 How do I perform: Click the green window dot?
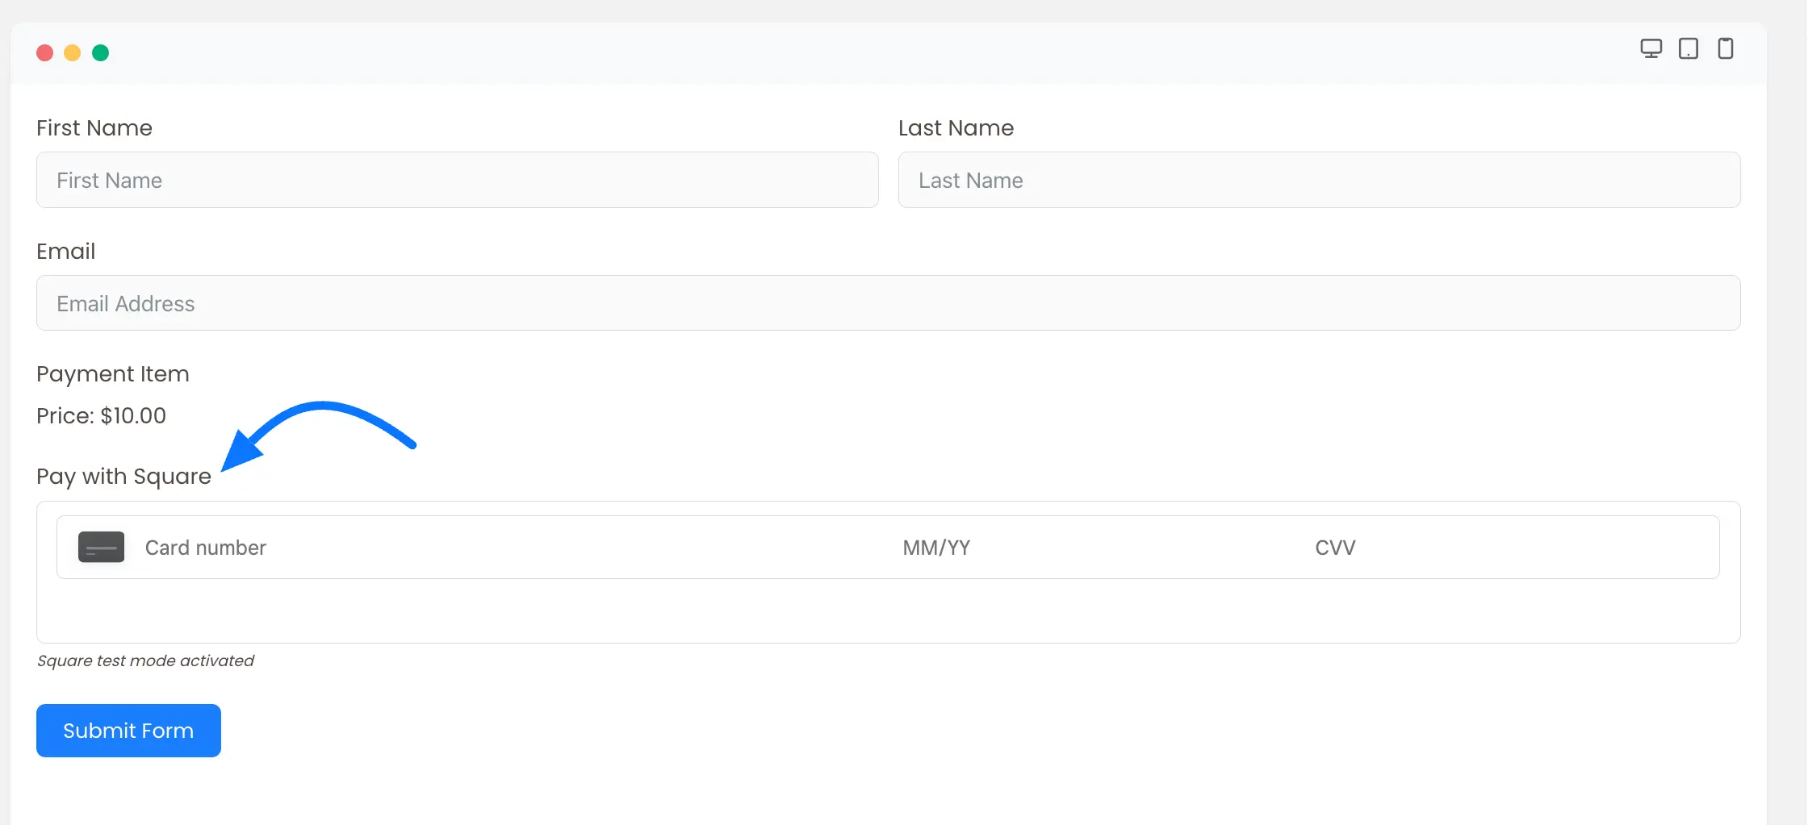pyautogui.click(x=101, y=53)
